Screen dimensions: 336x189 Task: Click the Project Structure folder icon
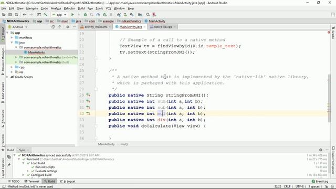pyautogui.click(x=140, y=15)
